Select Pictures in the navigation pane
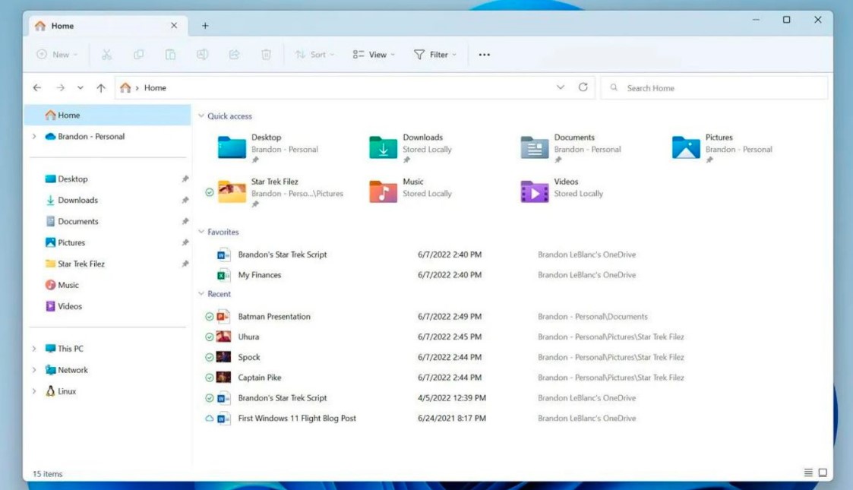 (x=108, y=242)
